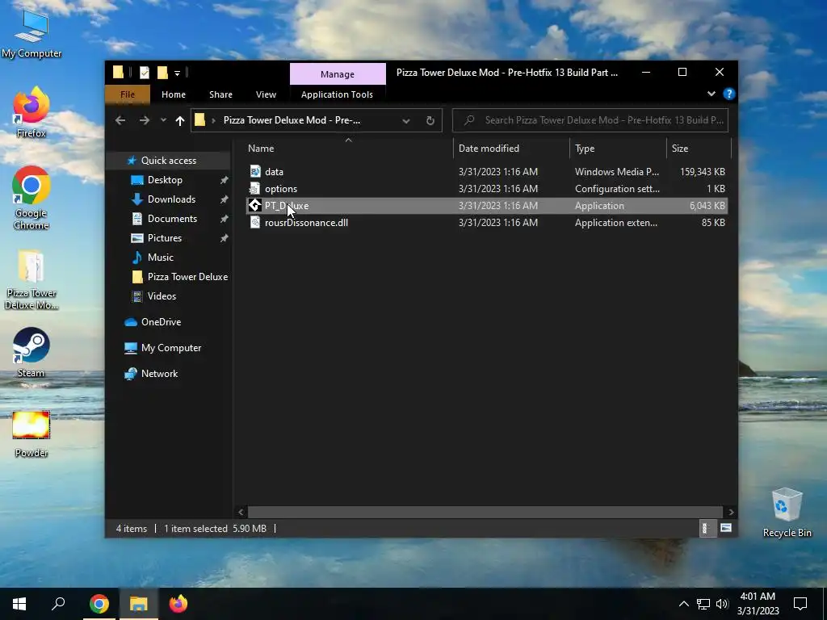Open Downloads in the navigation pane
This screenshot has height=620, width=827.
pyautogui.click(x=171, y=199)
